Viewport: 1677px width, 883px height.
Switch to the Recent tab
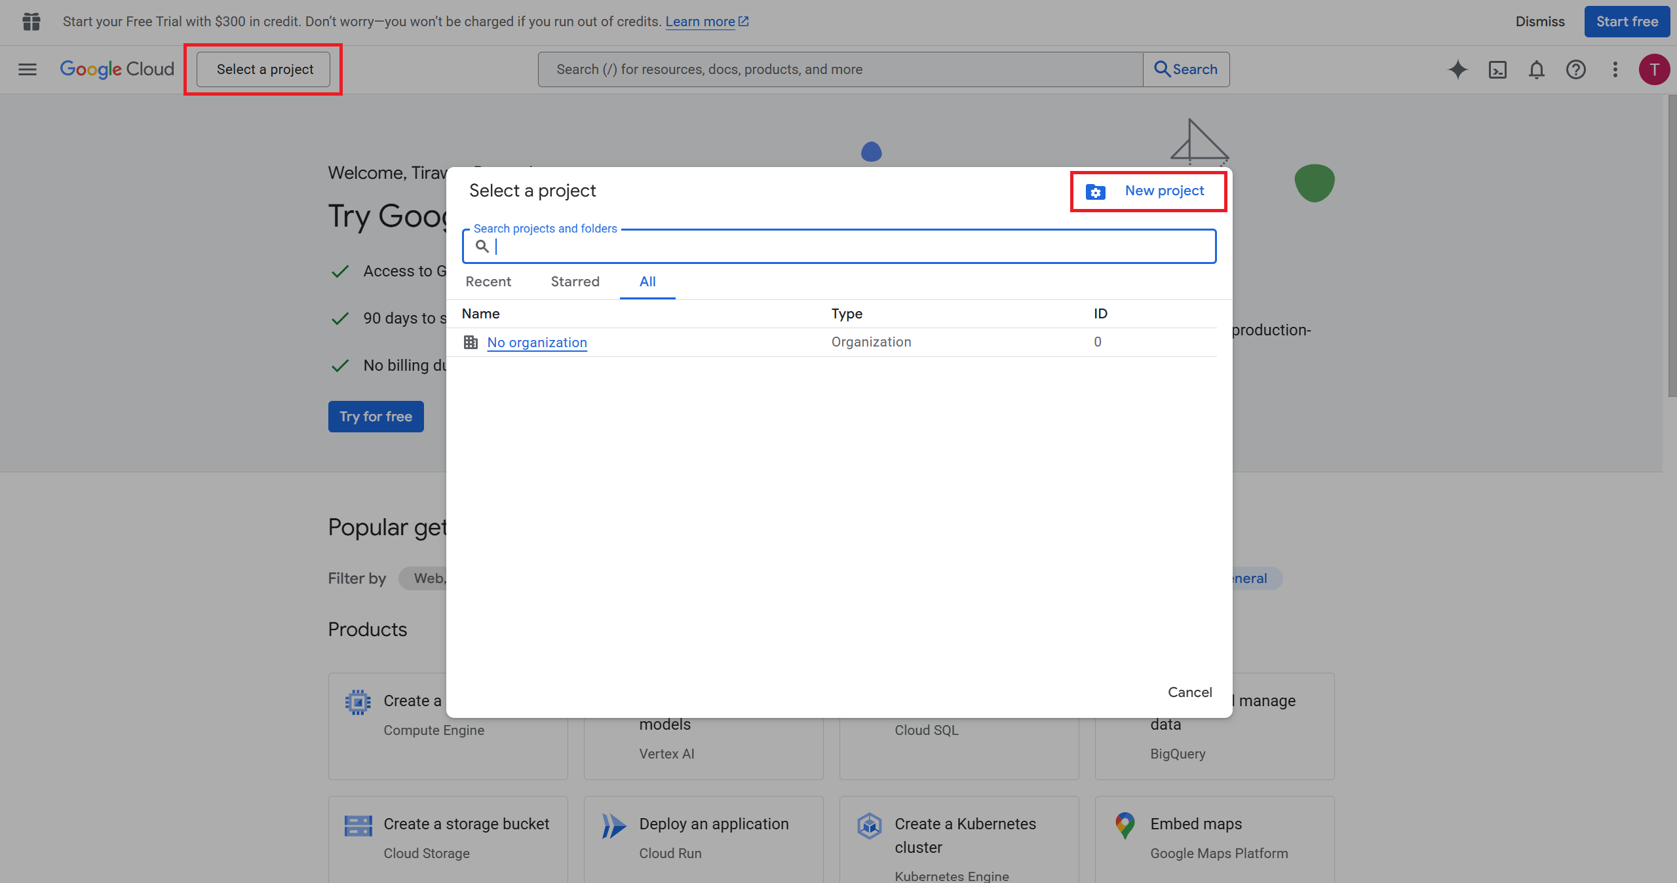pyautogui.click(x=488, y=282)
